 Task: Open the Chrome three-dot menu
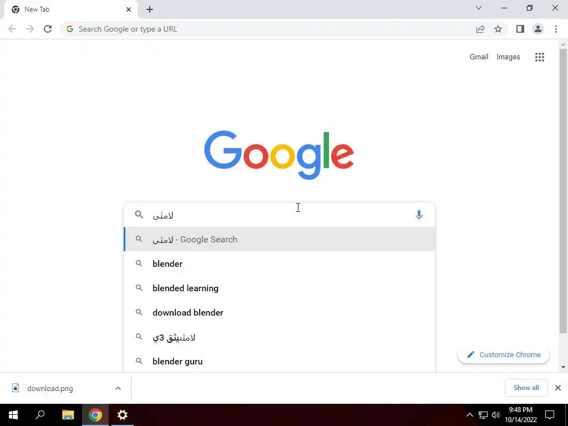click(556, 29)
